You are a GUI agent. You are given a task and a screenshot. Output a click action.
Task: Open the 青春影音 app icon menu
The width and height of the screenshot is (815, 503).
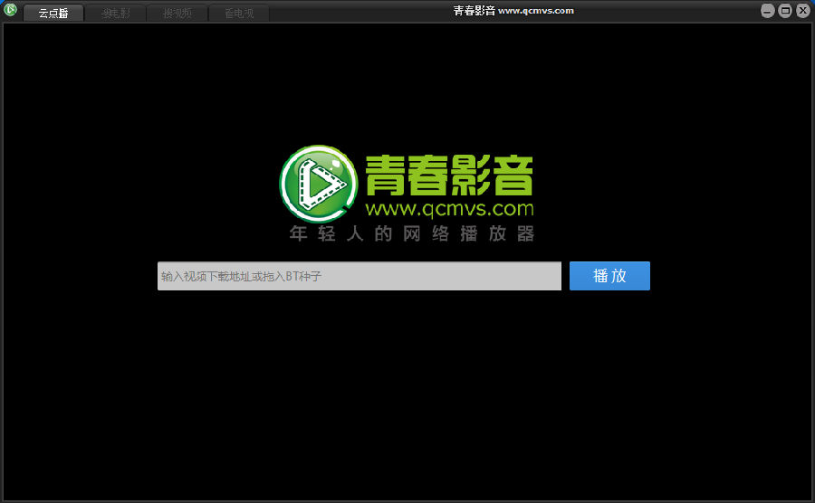[10, 9]
